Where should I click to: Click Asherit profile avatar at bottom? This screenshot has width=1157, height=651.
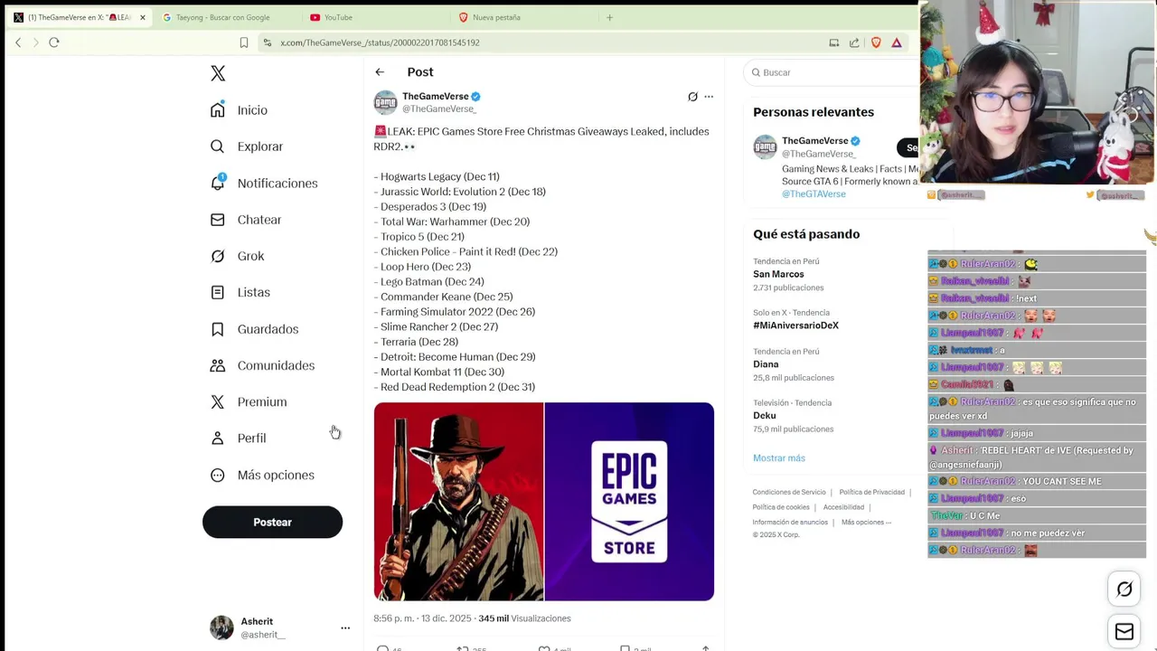(221, 627)
